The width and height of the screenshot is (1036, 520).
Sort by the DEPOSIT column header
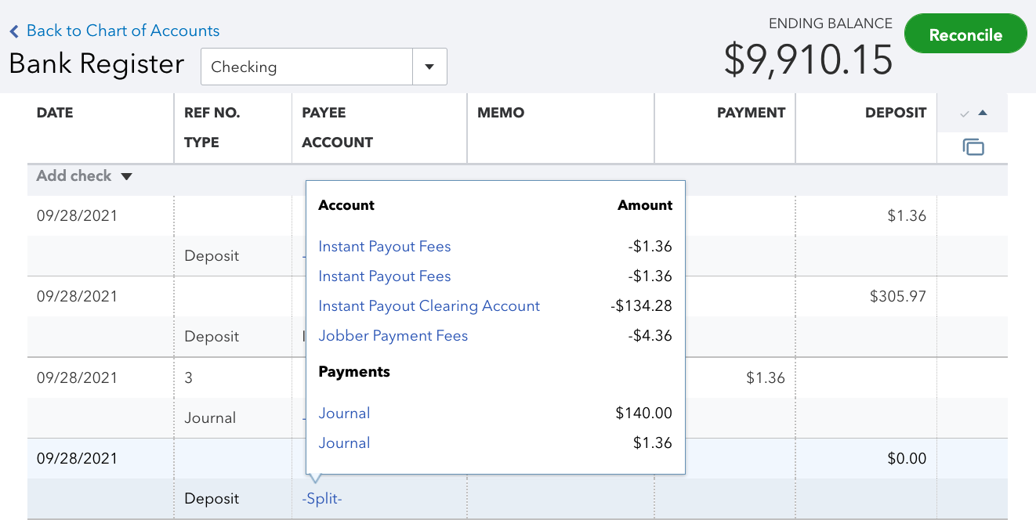[895, 113]
